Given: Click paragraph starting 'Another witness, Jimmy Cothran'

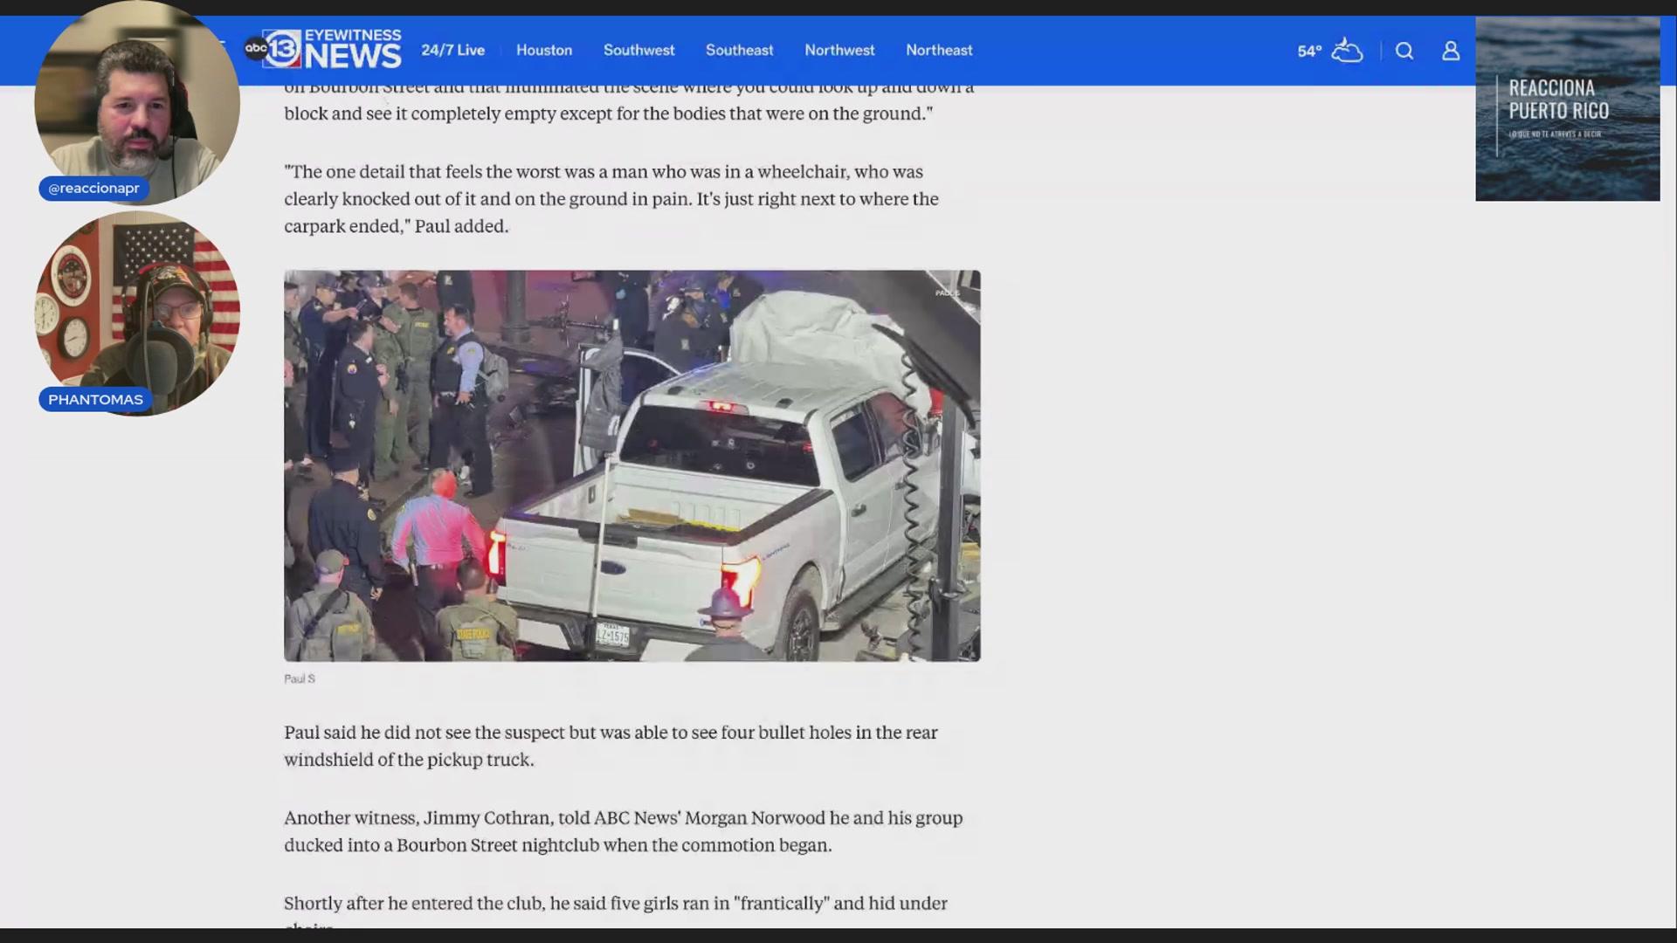Looking at the screenshot, I should click(623, 831).
